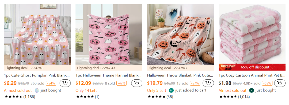Add the $19.79 Halloween throw blanket to cart
289x105 pixels.
click(208, 83)
